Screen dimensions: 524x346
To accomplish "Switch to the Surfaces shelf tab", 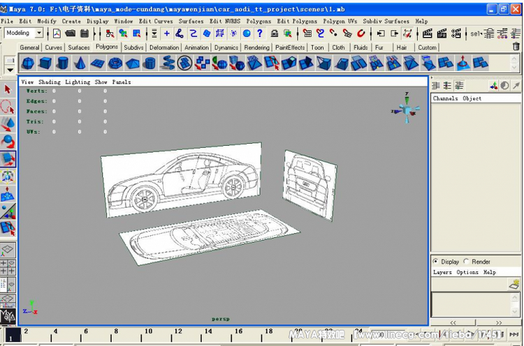I will click(x=78, y=47).
